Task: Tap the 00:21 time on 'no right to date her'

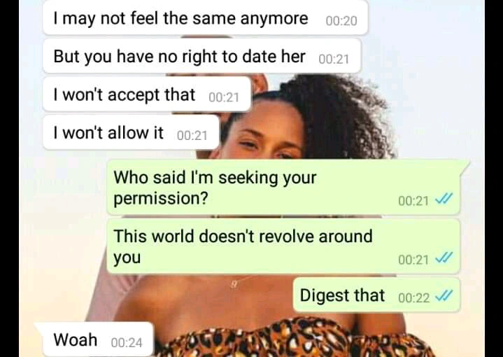Action: click(x=334, y=59)
